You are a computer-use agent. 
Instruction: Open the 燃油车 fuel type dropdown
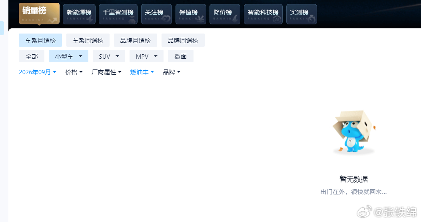[142, 72]
